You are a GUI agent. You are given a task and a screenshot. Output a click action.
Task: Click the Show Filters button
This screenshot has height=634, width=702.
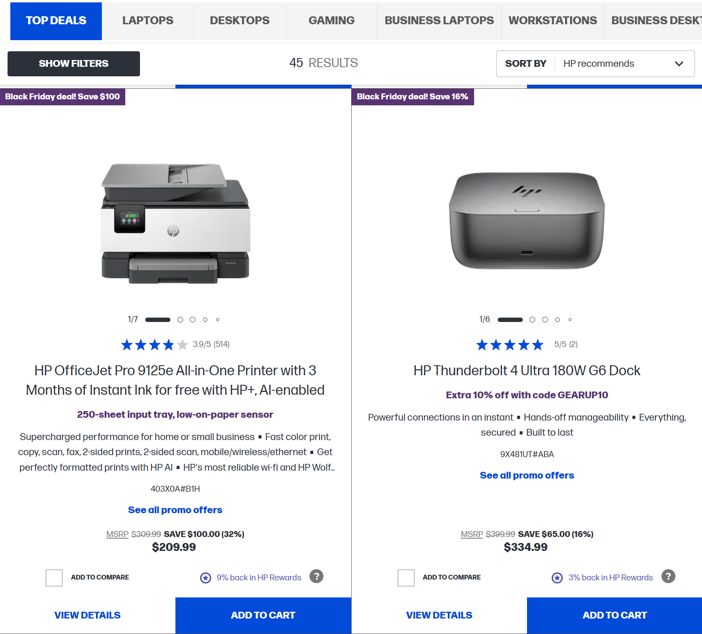(74, 64)
